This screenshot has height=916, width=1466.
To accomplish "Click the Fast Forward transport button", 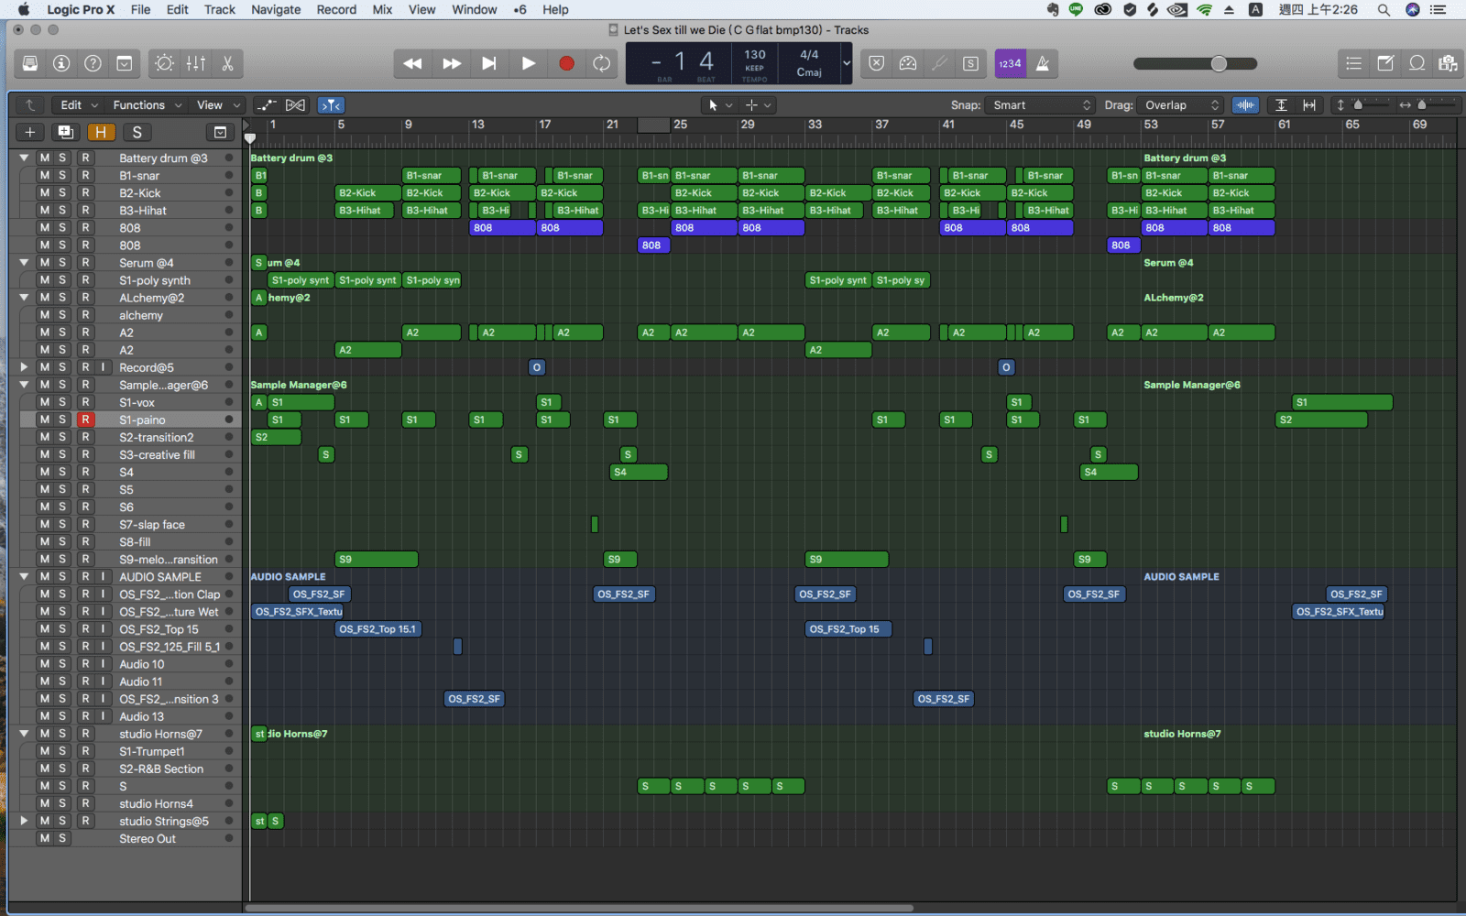I will tap(452, 63).
